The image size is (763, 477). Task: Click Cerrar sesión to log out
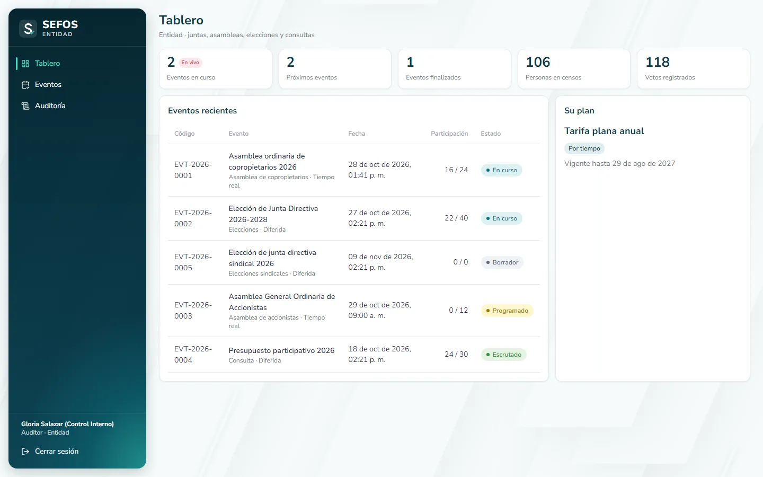pyautogui.click(x=77, y=452)
